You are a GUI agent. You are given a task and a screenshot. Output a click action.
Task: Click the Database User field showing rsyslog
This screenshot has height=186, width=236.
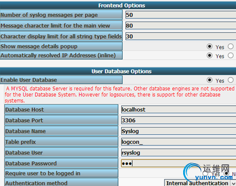179,153
